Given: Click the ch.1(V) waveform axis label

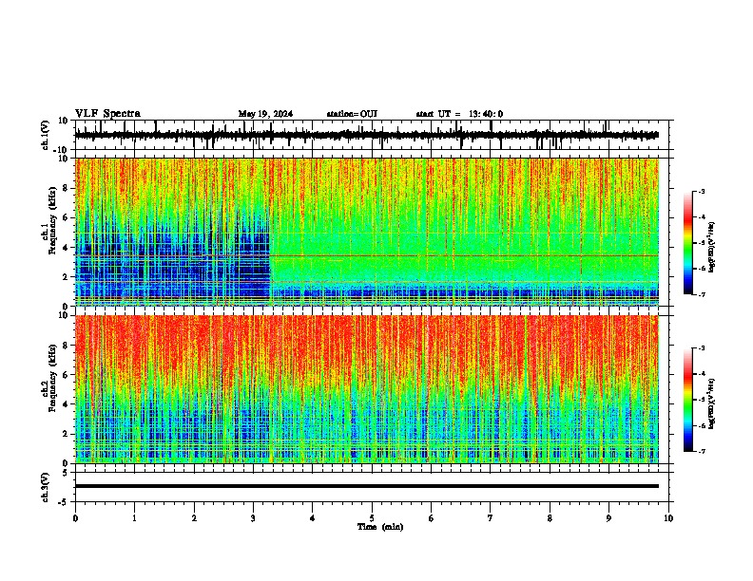Looking at the screenshot, I should 46,135.
